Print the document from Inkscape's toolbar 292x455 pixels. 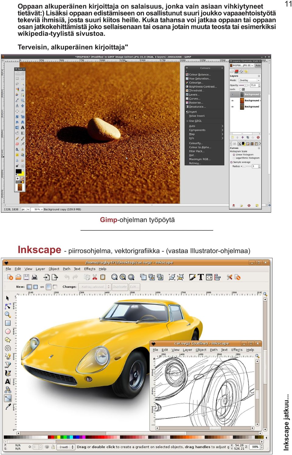click(35, 277)
